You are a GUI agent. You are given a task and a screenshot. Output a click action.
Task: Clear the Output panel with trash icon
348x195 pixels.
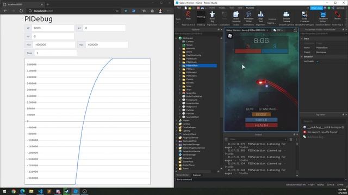point(291,139)
